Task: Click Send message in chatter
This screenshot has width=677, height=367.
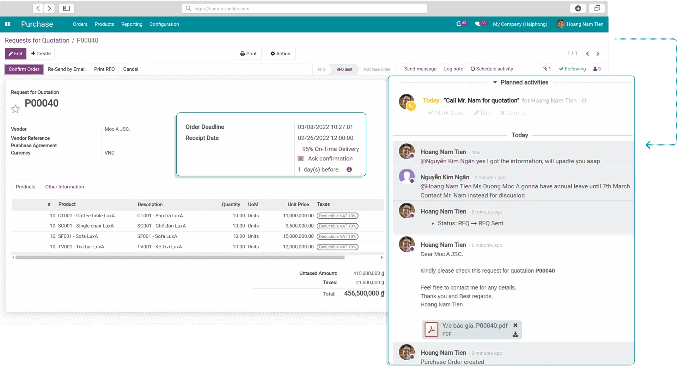Action: point(420,69)
